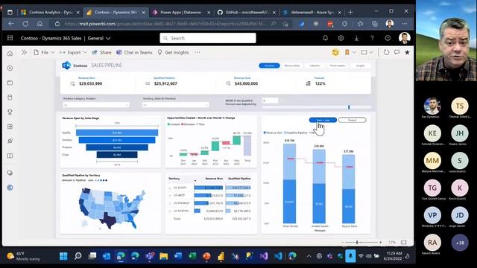The width and height of the screenshot is (477, 268).
Task: Refresh visuals with the circular arrow icon
Action: click(386, 52)
